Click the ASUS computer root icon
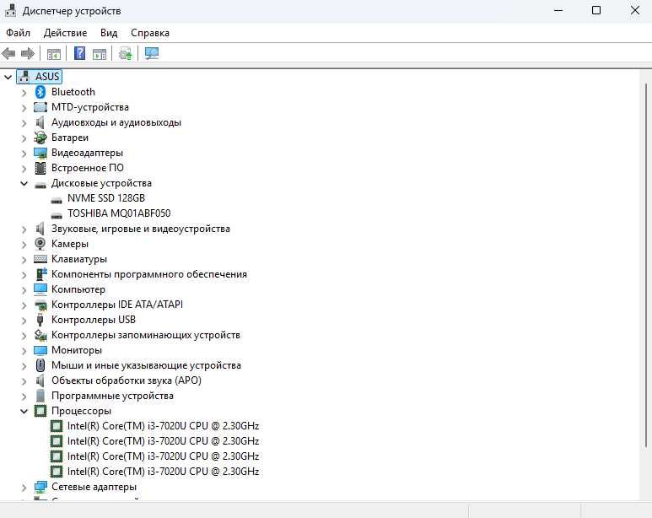The height and width of the screenshot is (518, 652). pyautogui.click(x=24, y=77)
